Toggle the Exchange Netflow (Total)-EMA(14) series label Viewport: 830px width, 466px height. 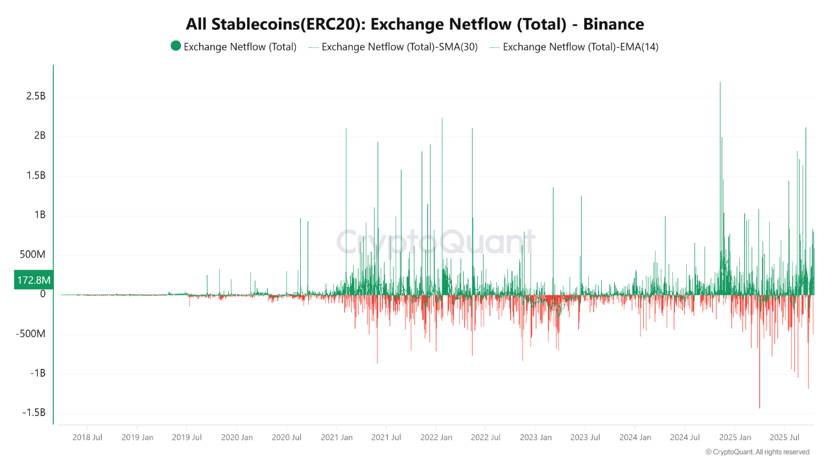580,47
